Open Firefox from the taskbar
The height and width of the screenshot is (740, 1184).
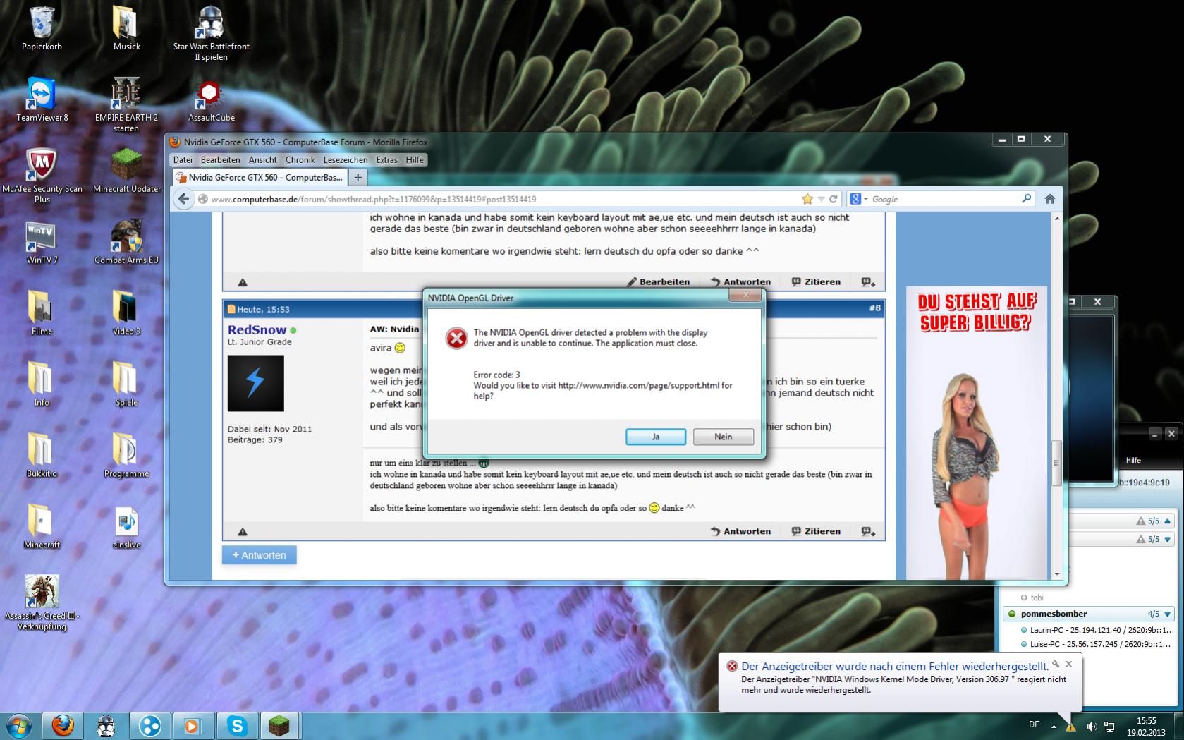coord(63,725)
